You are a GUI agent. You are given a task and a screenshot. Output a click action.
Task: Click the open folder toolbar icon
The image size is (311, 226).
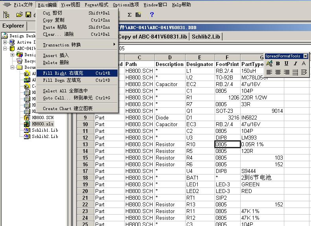pyautogui.click(x=19, y=15)
